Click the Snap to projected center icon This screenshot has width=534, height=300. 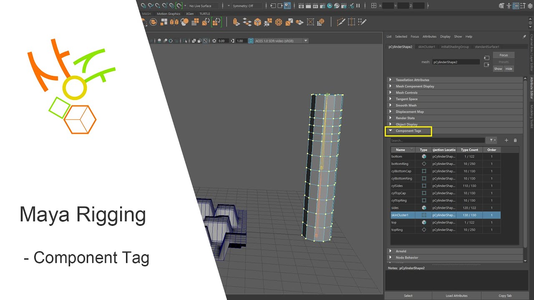(165, 6)
